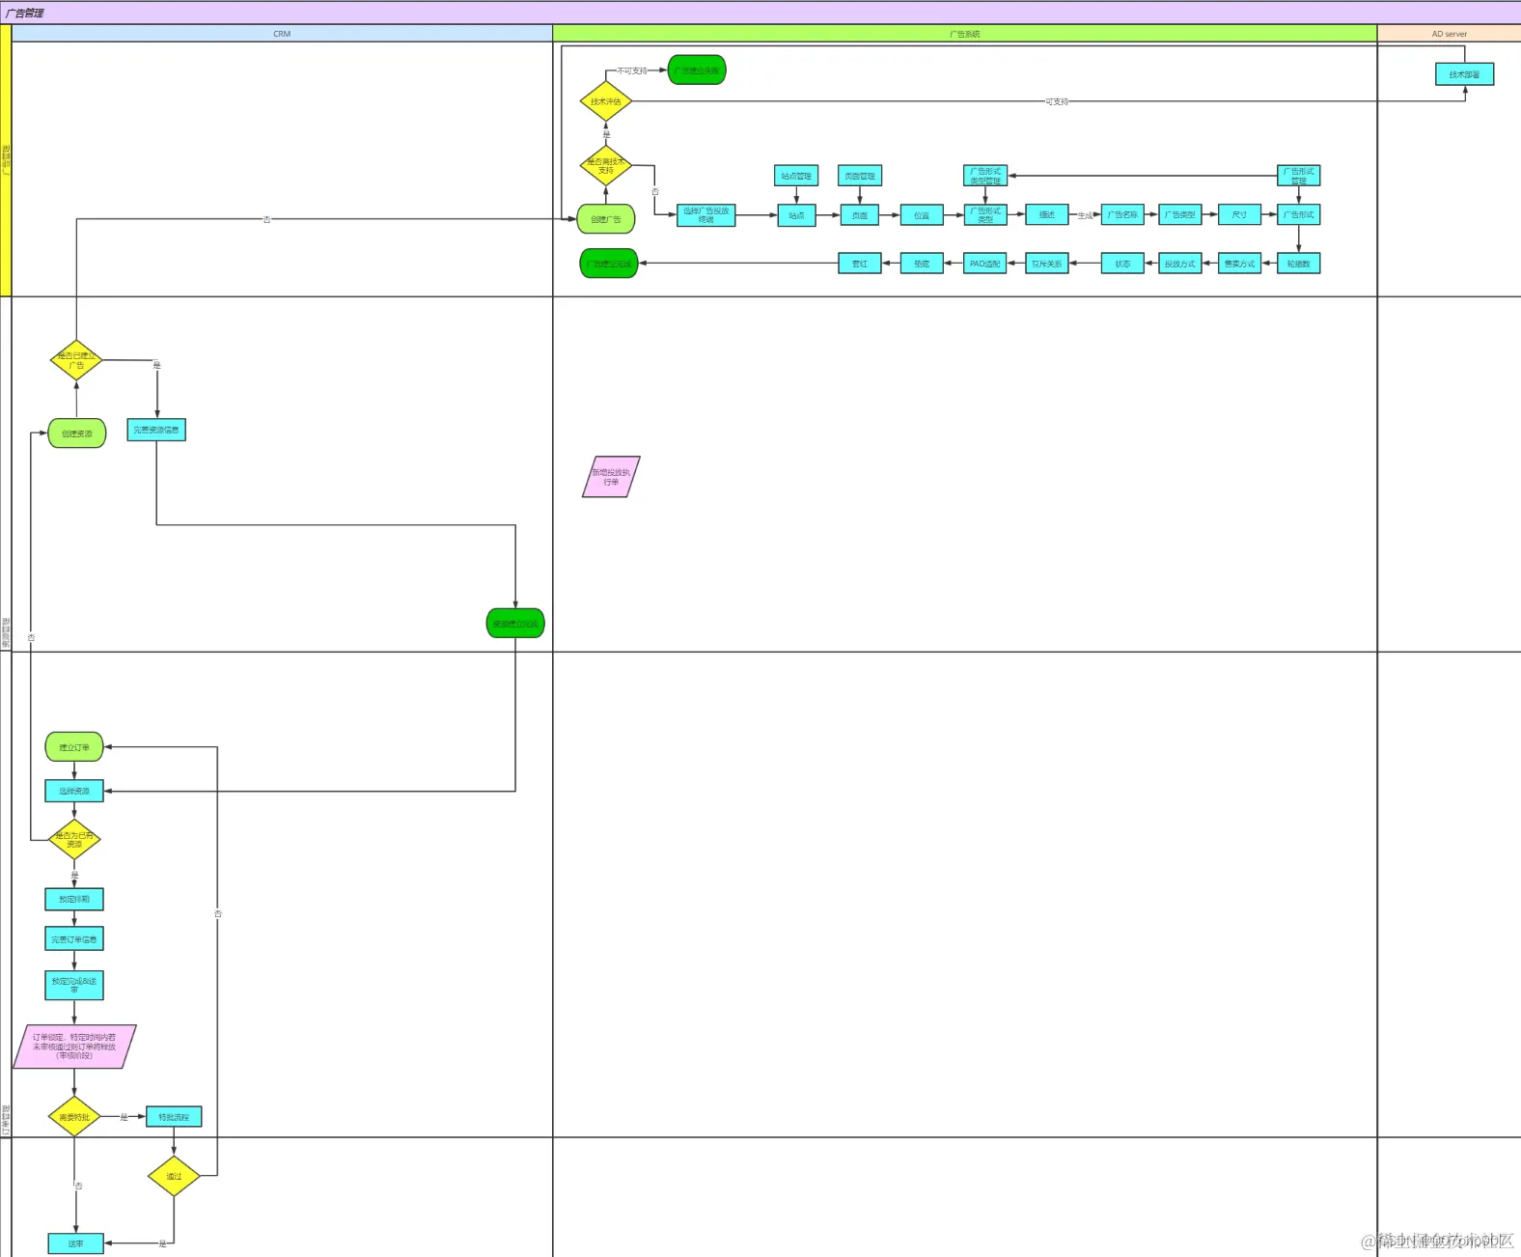Click the 技术部署 box in AD server lane
The image size is (1521, 1257).
click(x=1465, y=74)
